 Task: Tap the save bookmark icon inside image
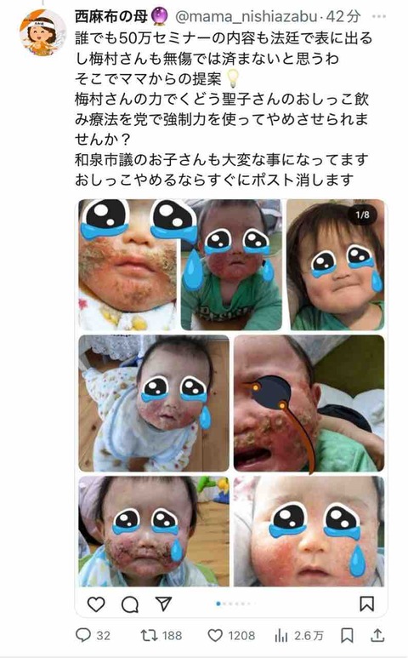tap(366, 604)
